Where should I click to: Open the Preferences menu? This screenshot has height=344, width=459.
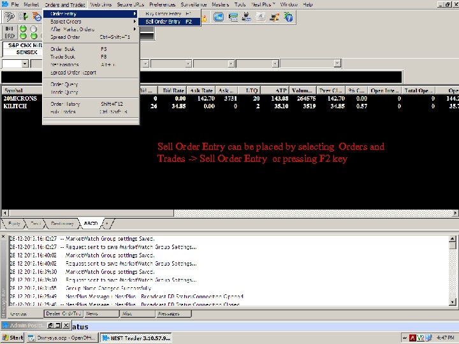click(x=162, y=4)
